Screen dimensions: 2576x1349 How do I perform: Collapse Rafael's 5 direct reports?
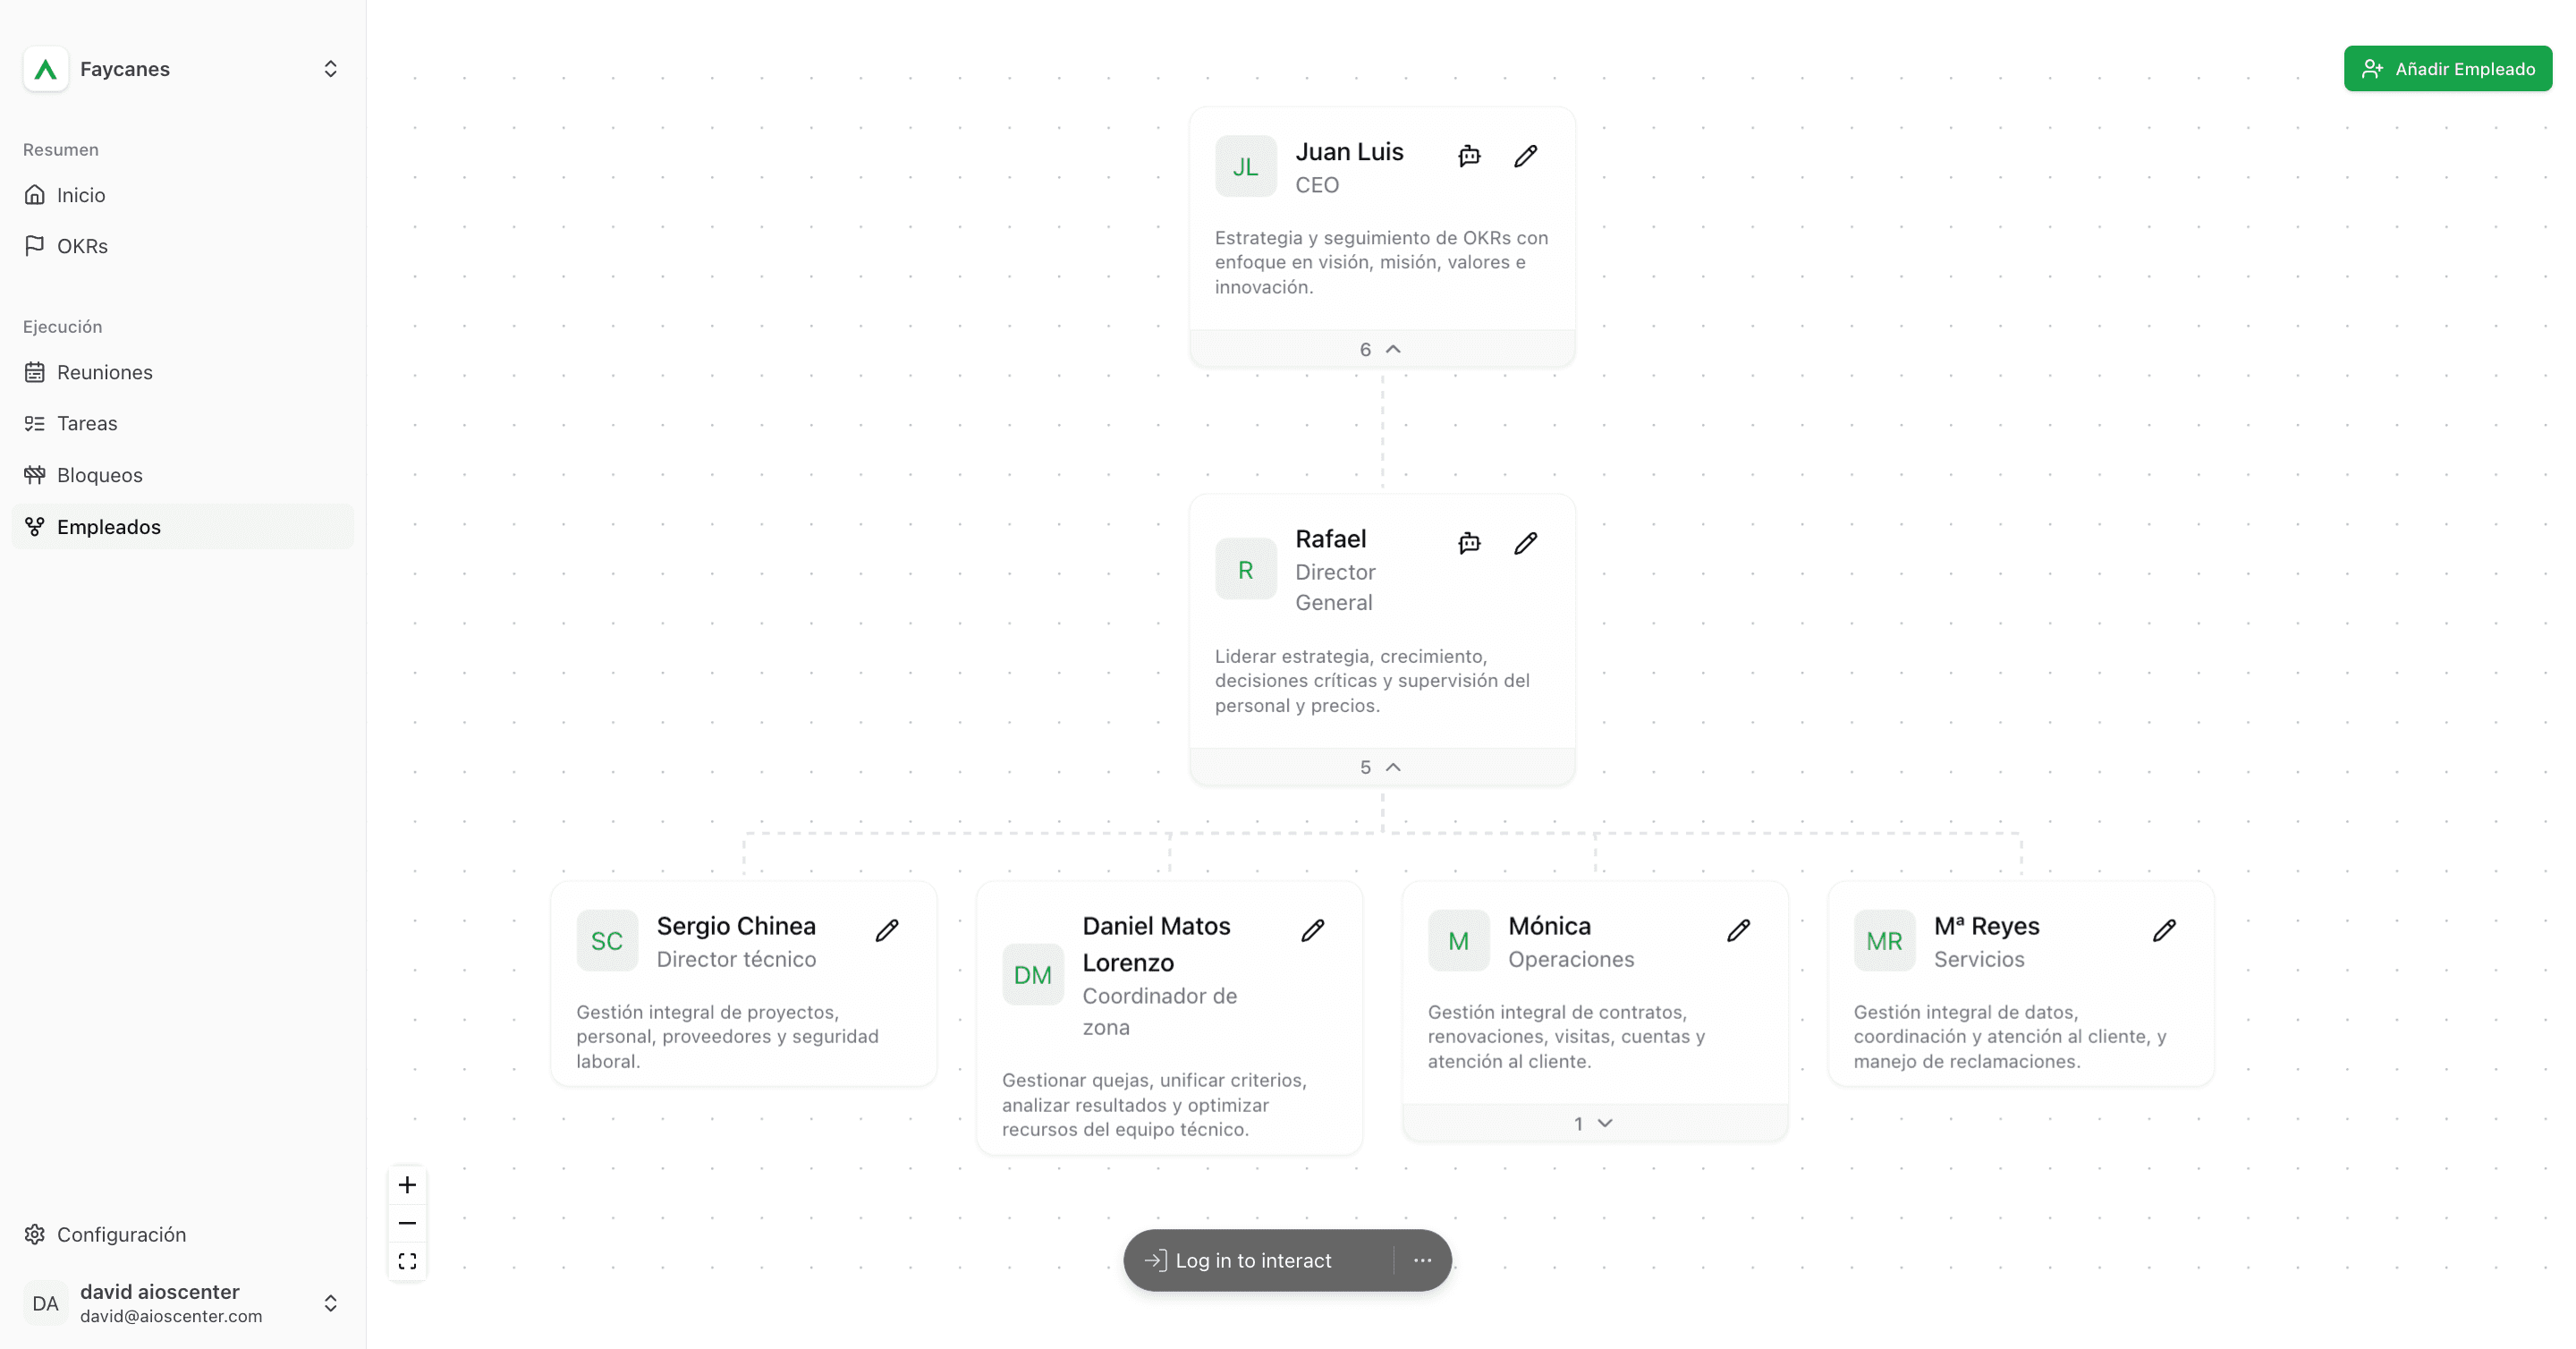[x=1382, y=767]
